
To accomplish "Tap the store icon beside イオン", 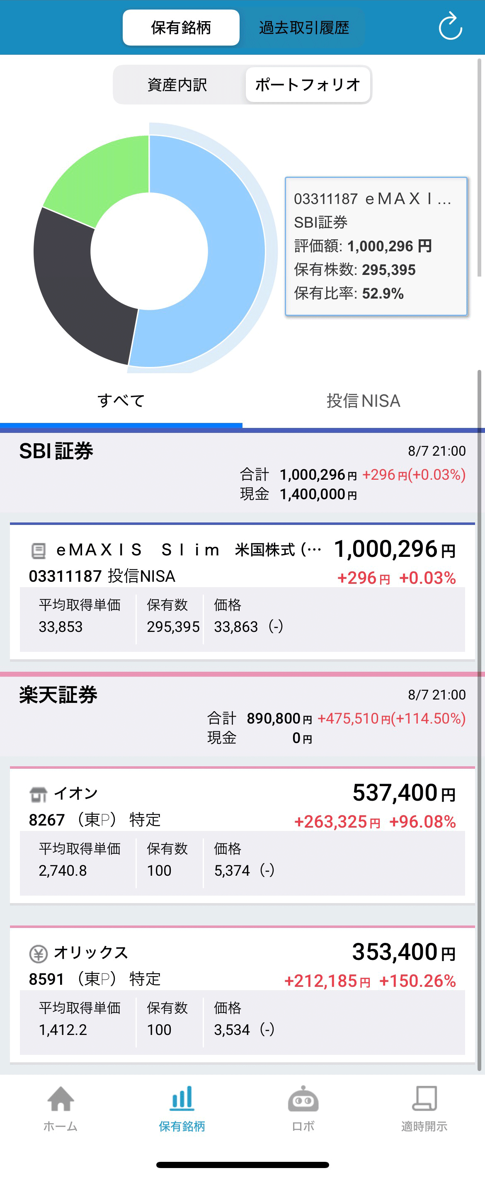I will (39, 794).
